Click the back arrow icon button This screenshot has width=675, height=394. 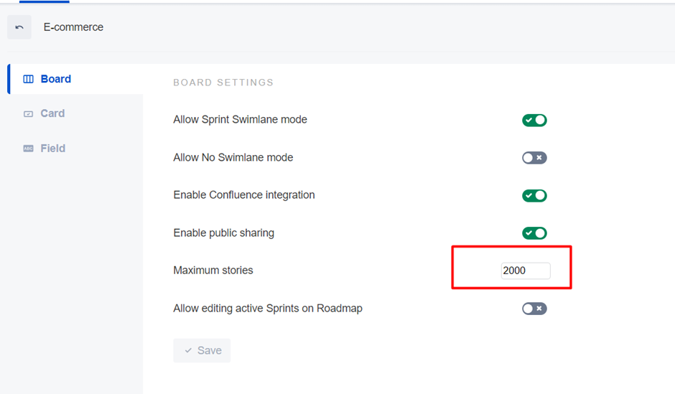(19, 27)
